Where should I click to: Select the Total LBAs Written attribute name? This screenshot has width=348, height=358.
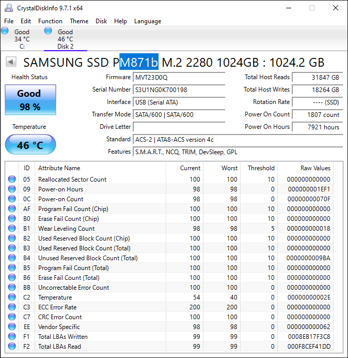(x=63, y=337)
